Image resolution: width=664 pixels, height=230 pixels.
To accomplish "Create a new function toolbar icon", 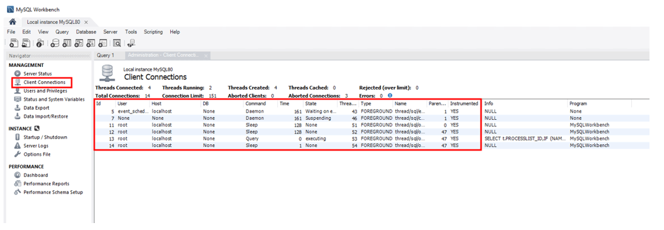I will [x=103, y=43].
